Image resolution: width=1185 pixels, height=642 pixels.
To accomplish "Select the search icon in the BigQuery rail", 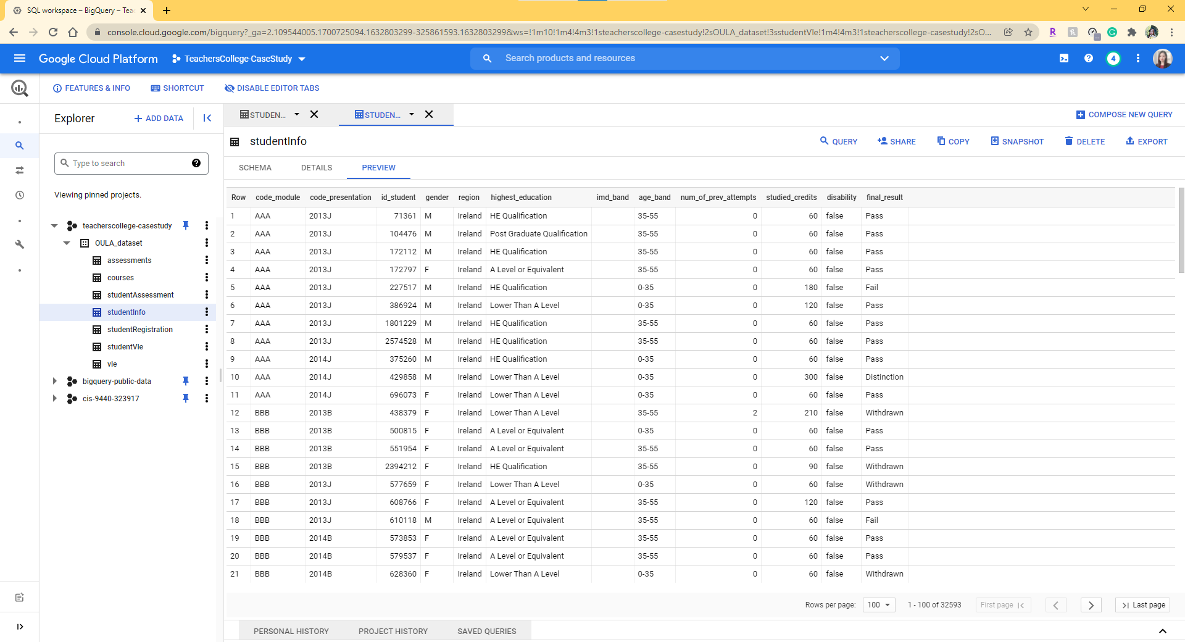I will pyautogui.click(x=20, y=146).
